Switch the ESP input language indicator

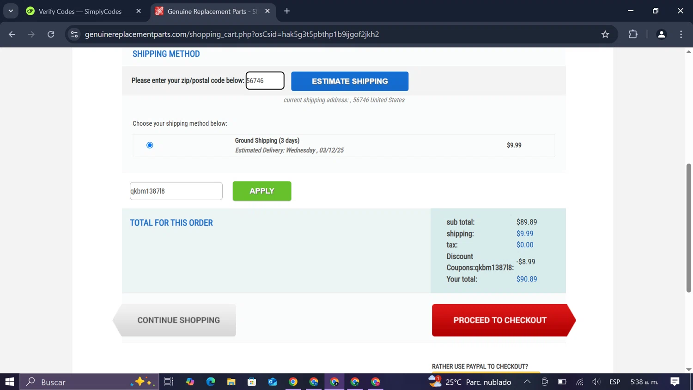(x=615, y=382)
